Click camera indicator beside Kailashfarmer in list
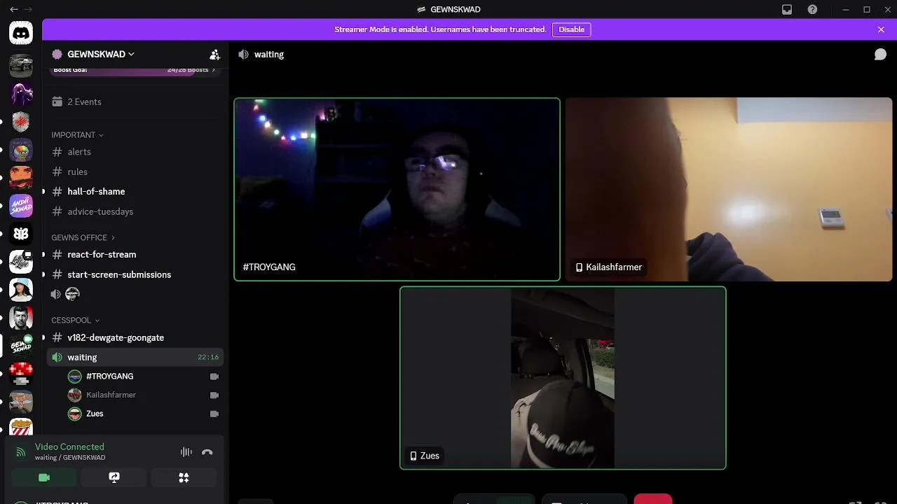897x504 pixels. point(214,395)
